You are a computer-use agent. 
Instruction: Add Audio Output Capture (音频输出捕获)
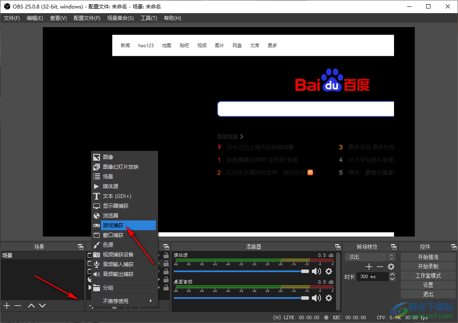pos(125,274)
